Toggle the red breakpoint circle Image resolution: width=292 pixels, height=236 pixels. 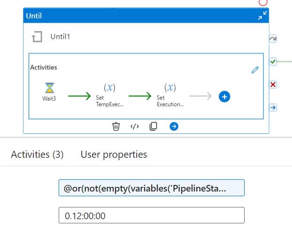tap(263, 2)
